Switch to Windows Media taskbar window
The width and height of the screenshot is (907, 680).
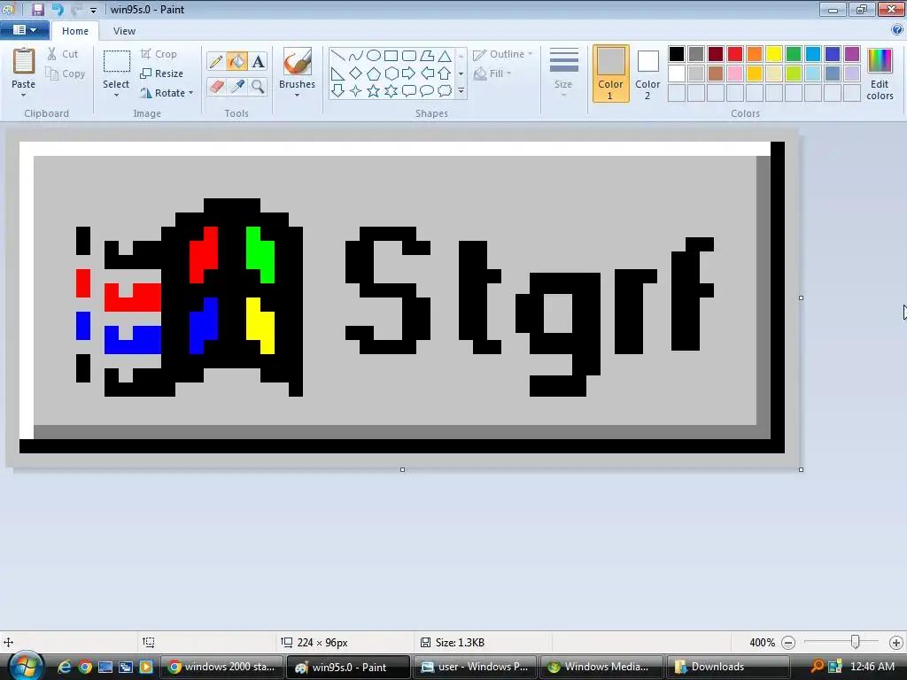click(x=601, y=667)
